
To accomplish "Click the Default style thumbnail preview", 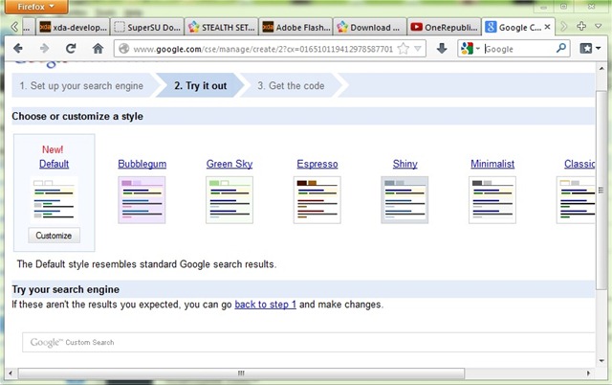I will pos(54,200).
